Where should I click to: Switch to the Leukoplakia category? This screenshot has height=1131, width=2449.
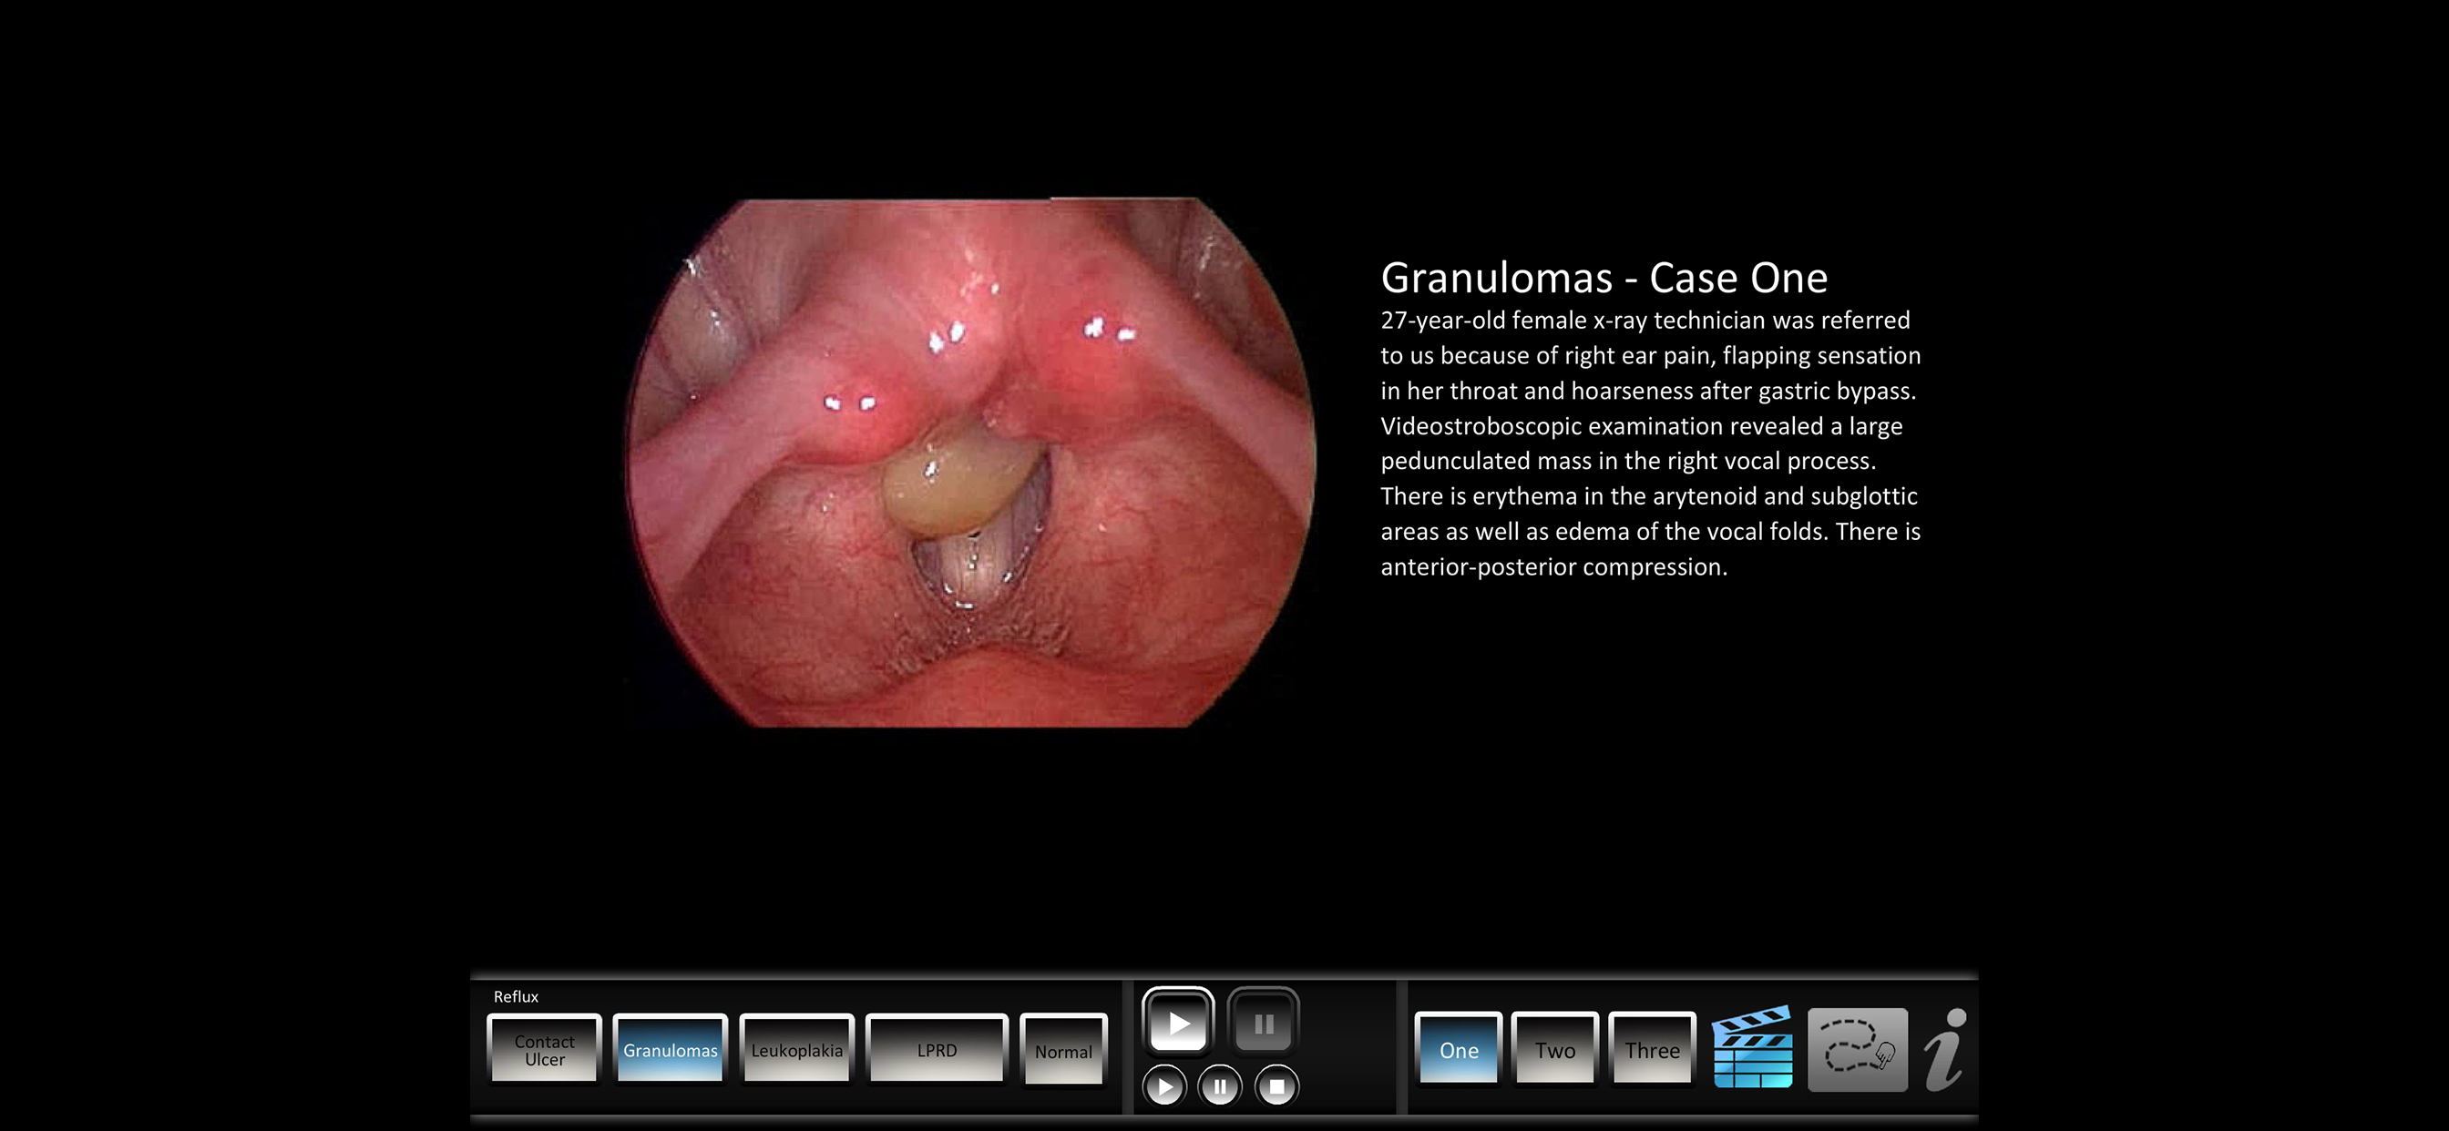coord(796,1049)
